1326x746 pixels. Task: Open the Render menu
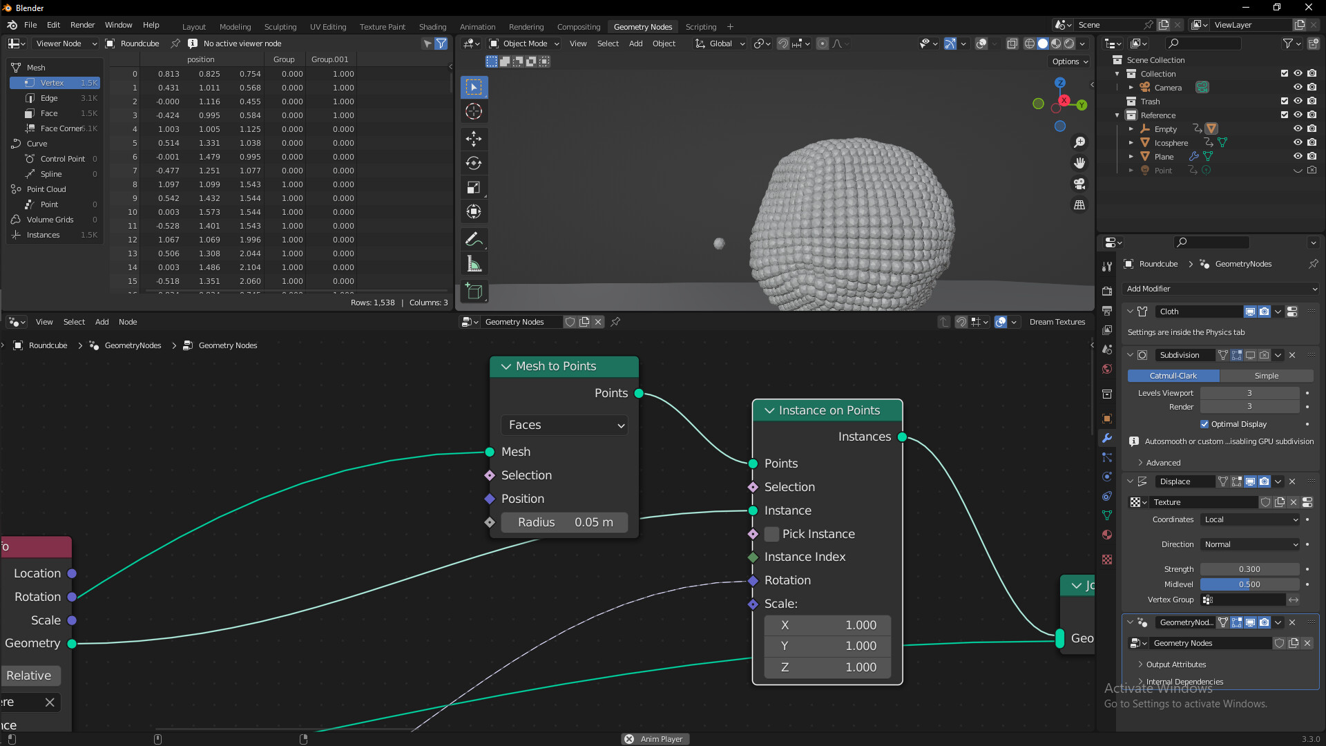click(82, 25)
